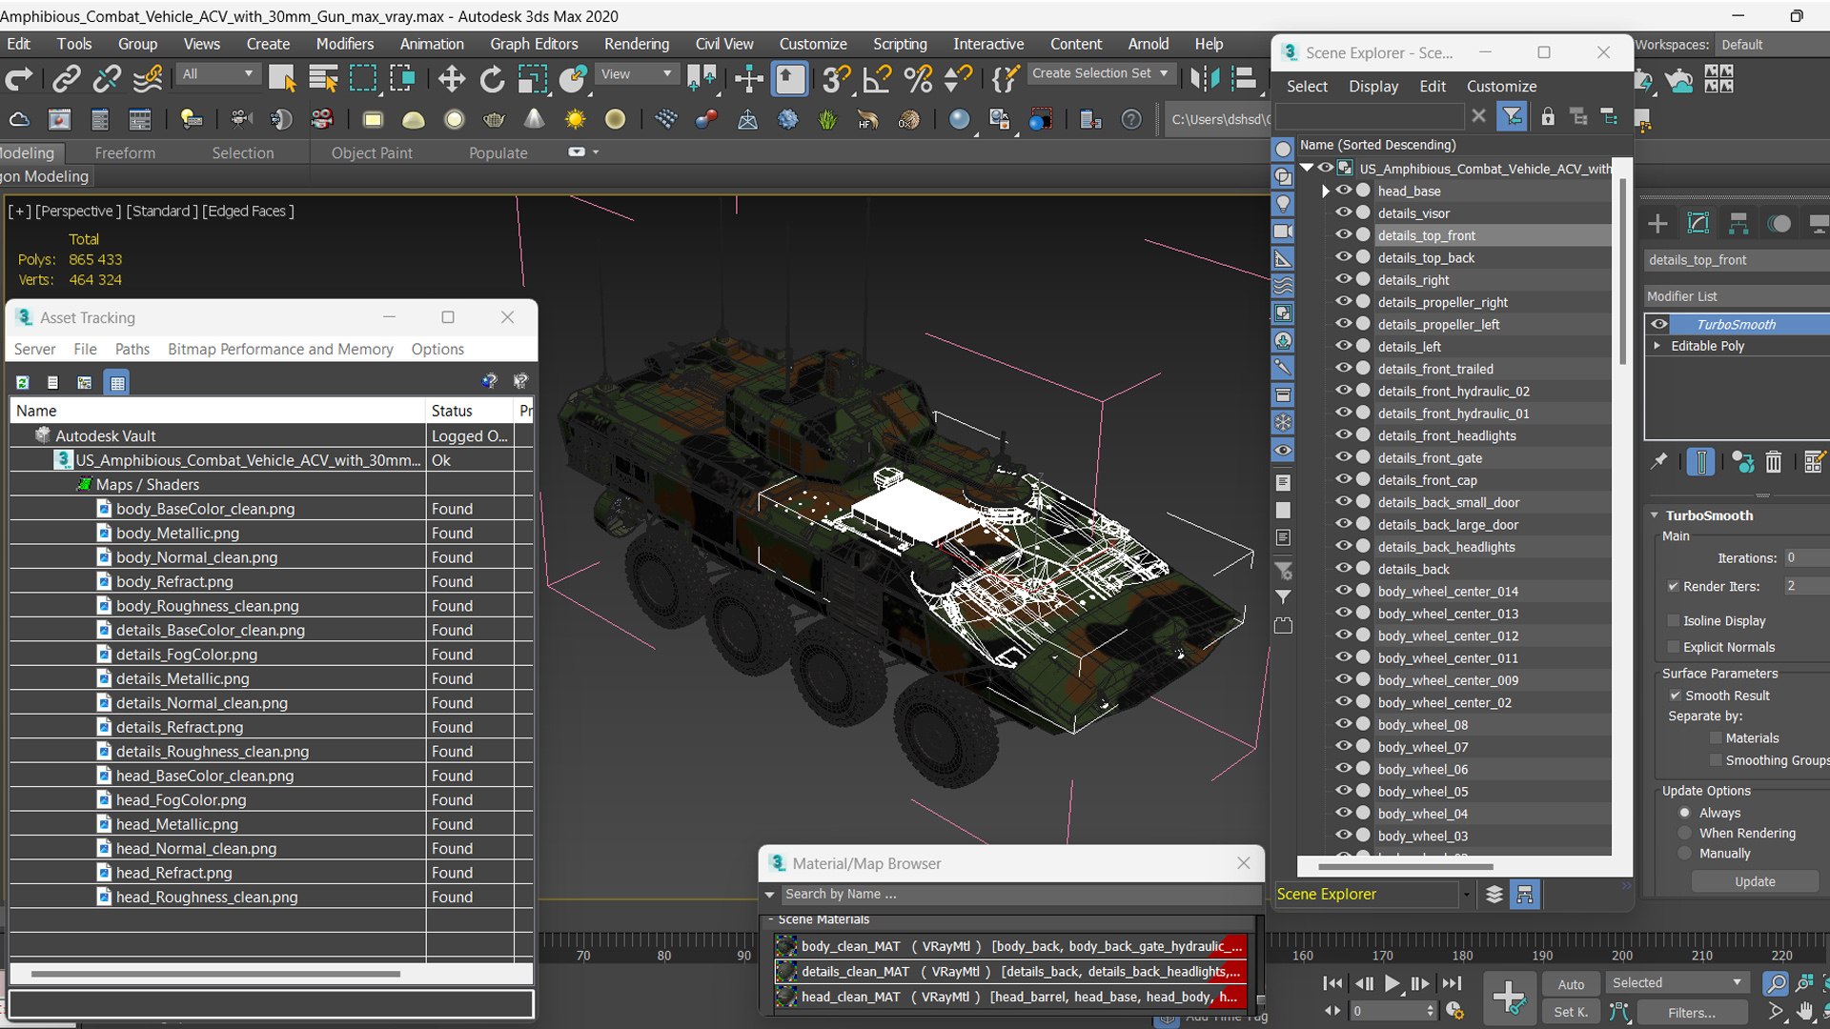The height and width of the screenshot is (1029, 1830).
Task: Click the lock icon in Scene Explorer
Action: (1547, 116)
